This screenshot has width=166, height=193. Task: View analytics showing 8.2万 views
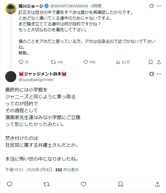pyautogui.click(x=118, y=62)
